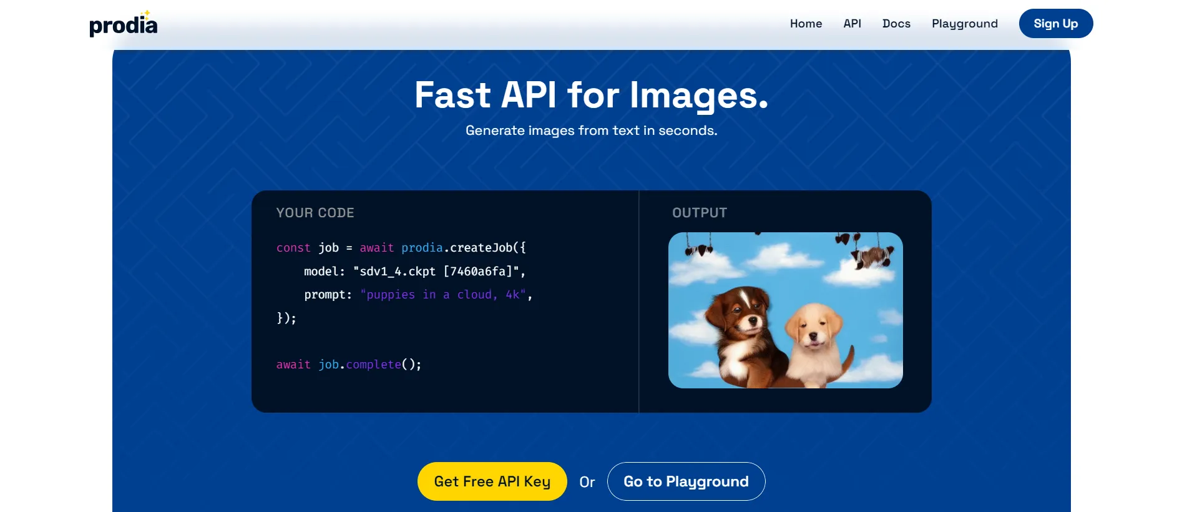Viewport: 1182px width, 512px height.
Task: Click the YOUR CODE label
Action: pos(315,213)
